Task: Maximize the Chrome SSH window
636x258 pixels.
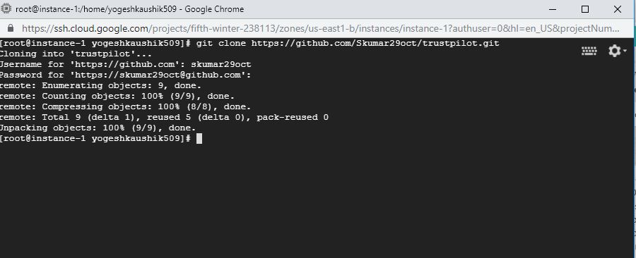Action: coord(585,9)
